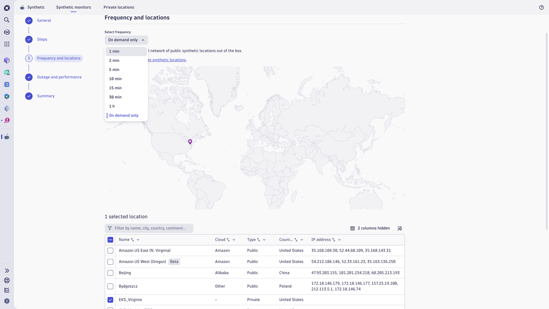Switch to the Private locations tab
The width and height of the screenshot is (549, 309).
119,7
